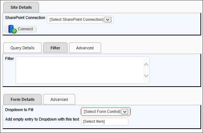Screen dimensions: 203x133
Task: Click the up arrow in Filter text area
Action: 146,65
